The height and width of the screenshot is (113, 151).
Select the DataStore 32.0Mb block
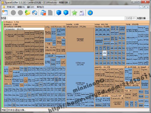coord(145,84)
